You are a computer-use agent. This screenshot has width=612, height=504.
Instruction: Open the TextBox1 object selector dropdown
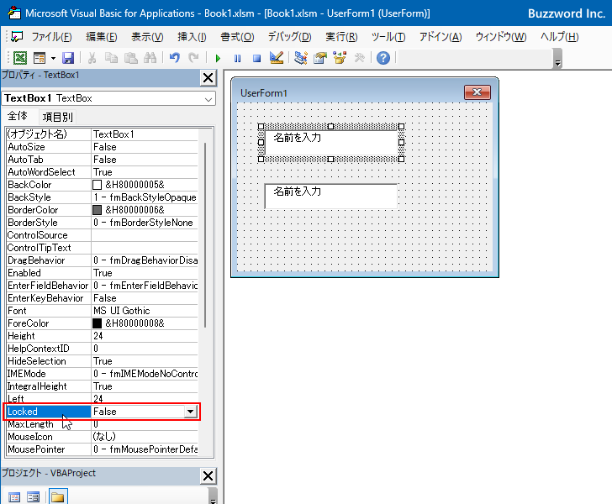point(208,99)
